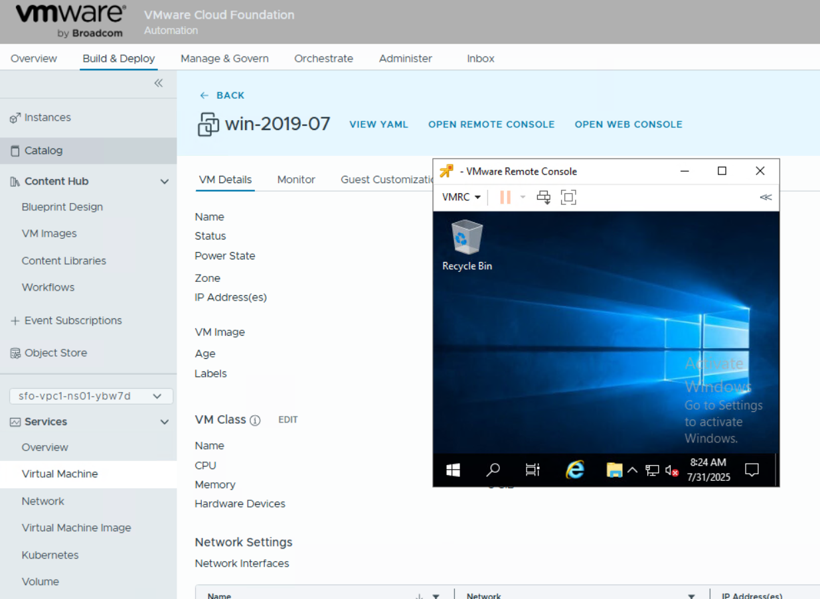Click the VMRC pause button icon
This screenshot has width=820, height=599.
pos(505,197)
